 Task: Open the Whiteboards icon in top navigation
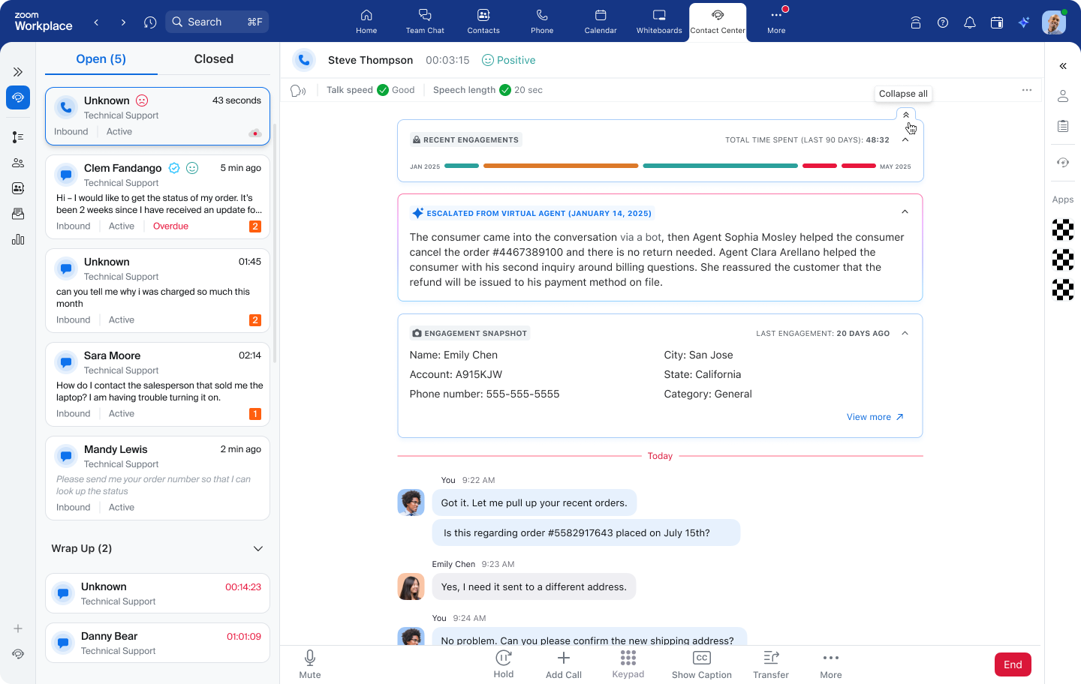coord(658,16)
